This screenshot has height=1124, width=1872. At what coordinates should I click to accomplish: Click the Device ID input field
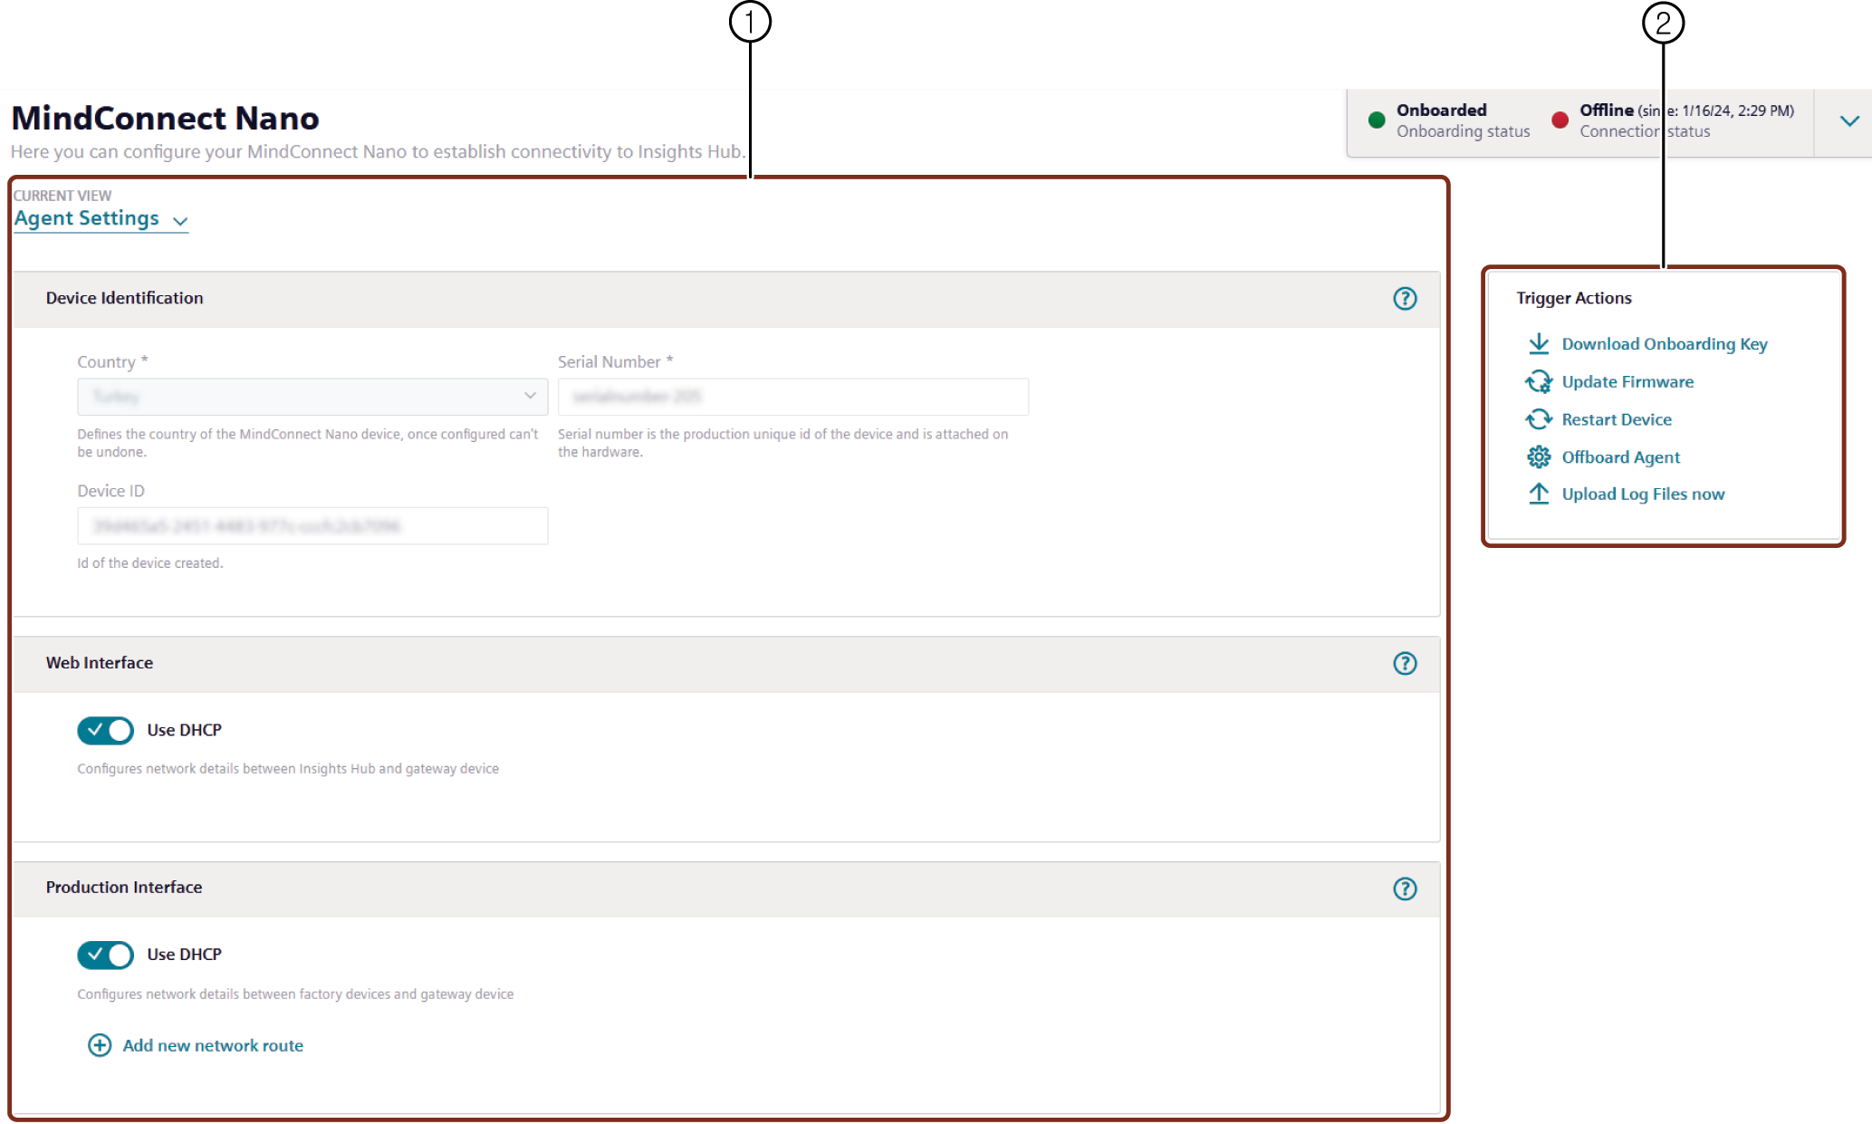click(x=312, y=526)
